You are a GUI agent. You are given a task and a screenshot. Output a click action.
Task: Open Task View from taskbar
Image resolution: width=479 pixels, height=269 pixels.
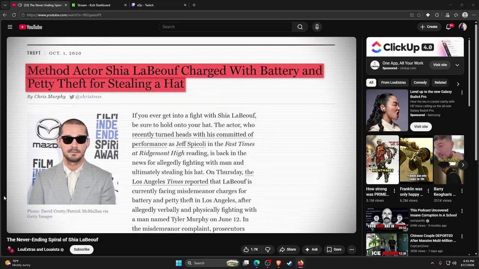point(246,263)
